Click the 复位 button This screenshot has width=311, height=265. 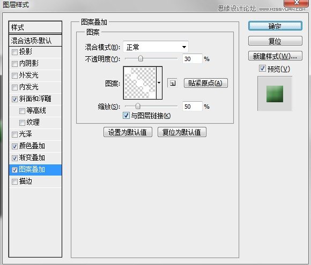(x=275, y=41)
